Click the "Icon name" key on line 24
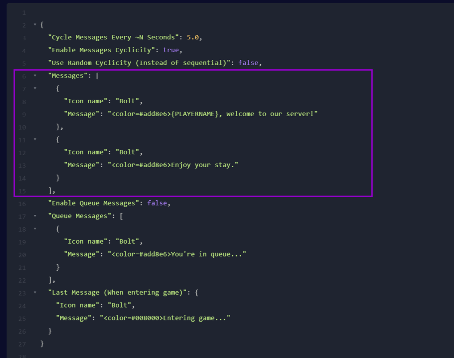 point(78,305)
